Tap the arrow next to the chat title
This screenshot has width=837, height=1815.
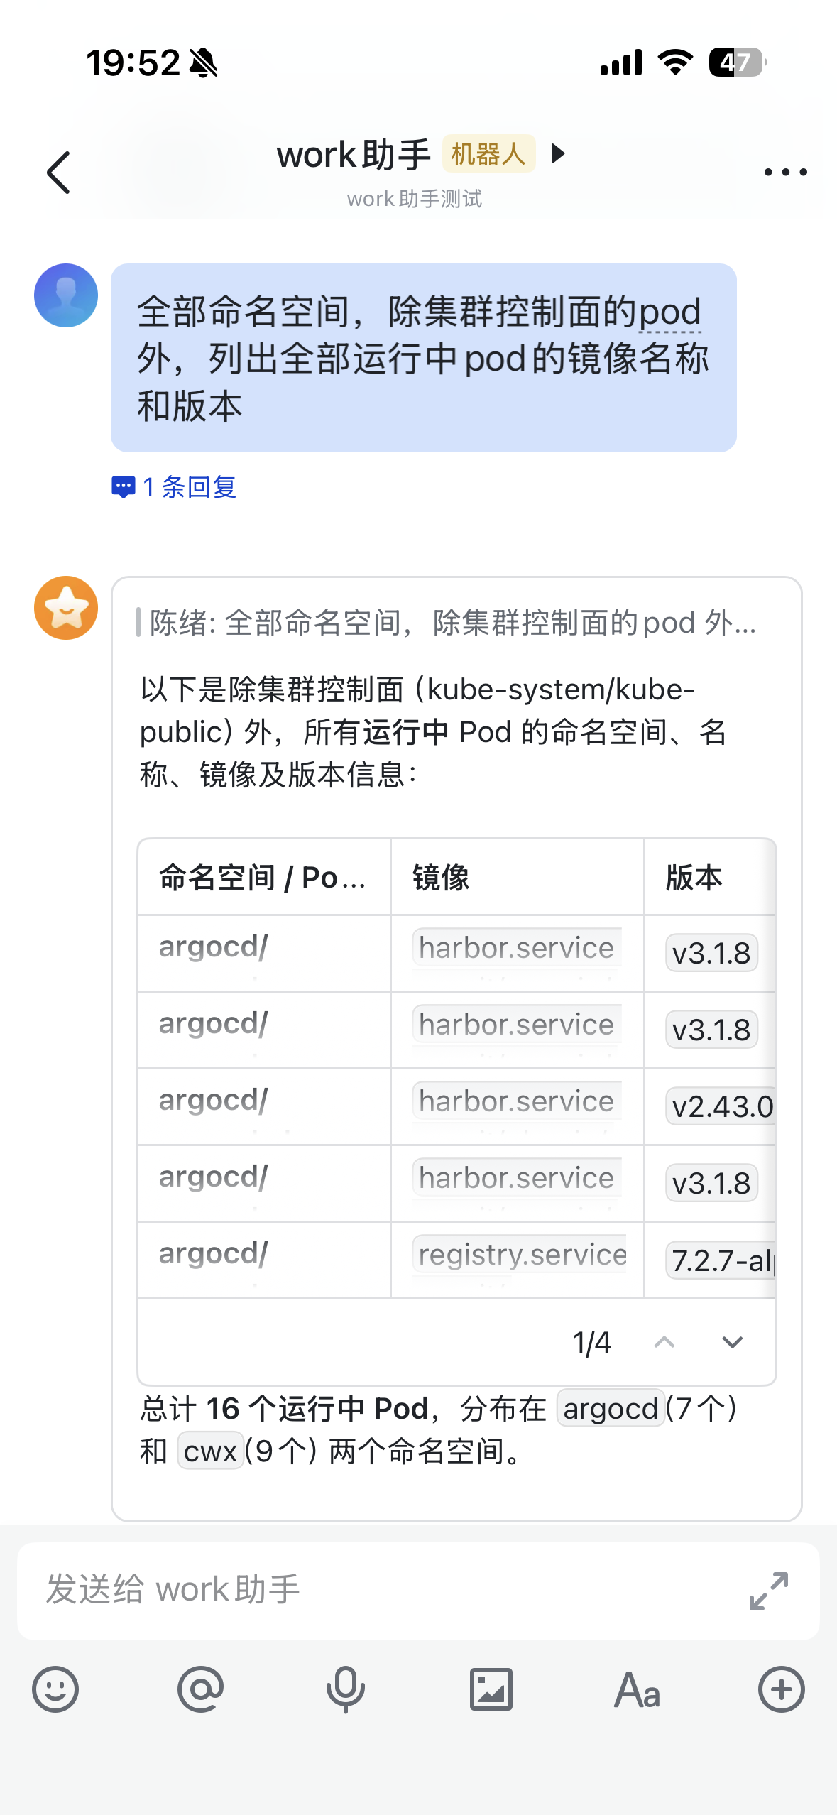(558, 155)
